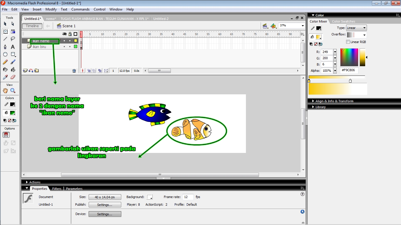Click the Insert Layer icon

coord(25,71)
